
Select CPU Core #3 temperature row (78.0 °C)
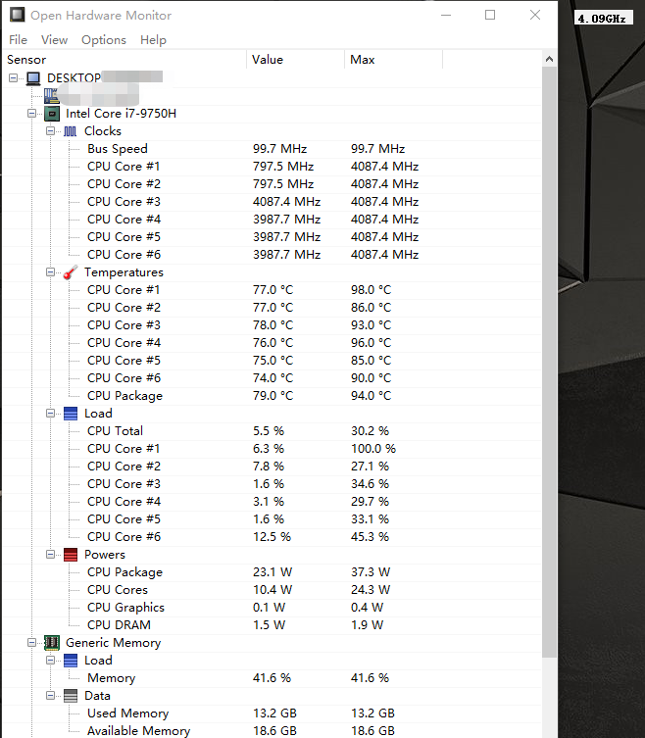[x=273, y=325]
